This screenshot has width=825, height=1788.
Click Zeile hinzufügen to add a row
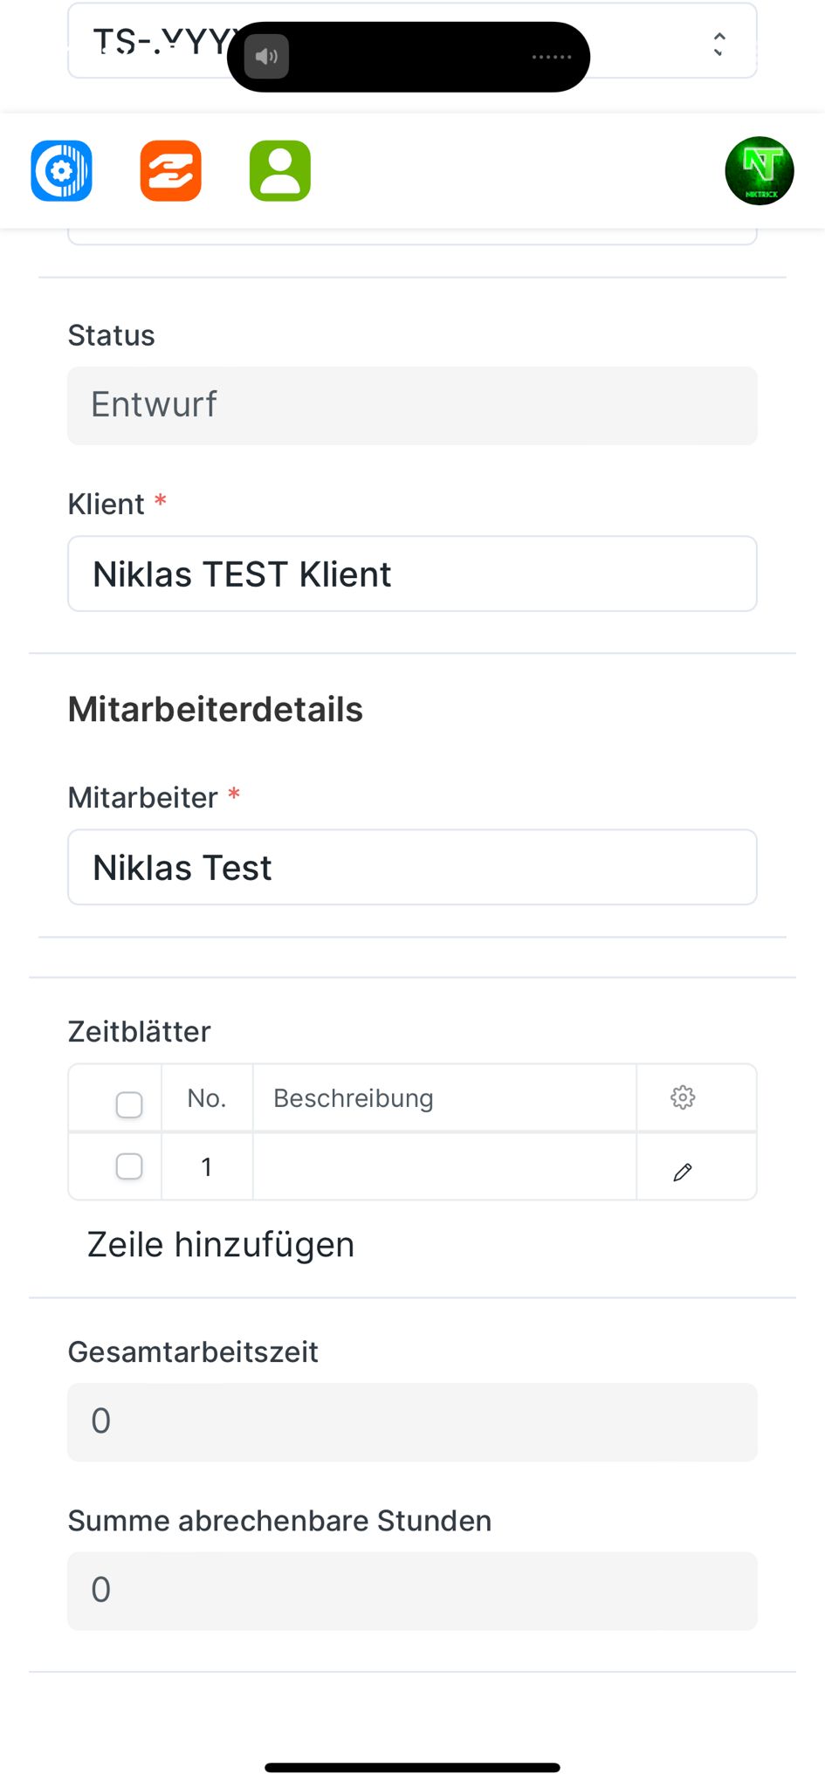coord(221,1245)
